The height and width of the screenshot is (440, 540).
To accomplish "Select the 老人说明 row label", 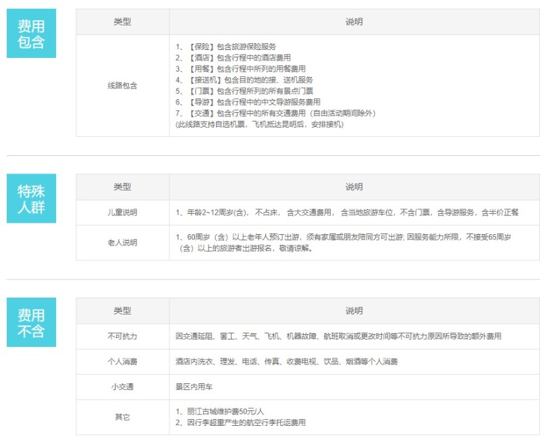I will point(122,242).
